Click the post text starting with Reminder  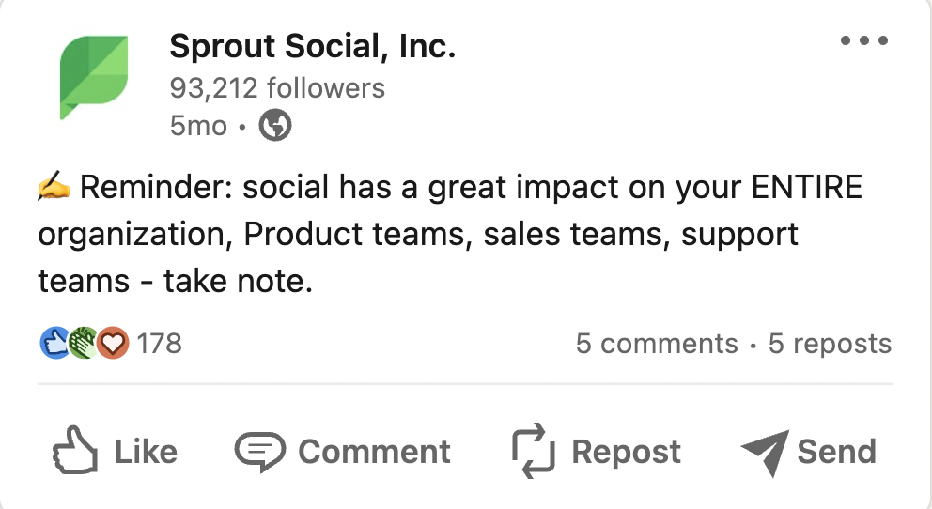click(x=449, y=234)
